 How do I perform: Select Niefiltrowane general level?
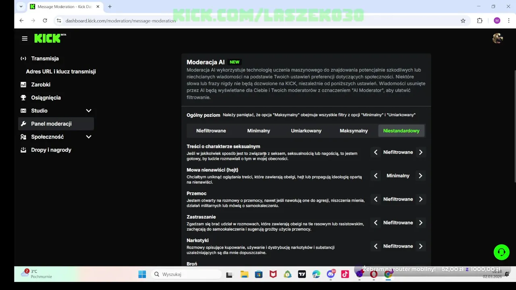[x=211, y=130]
